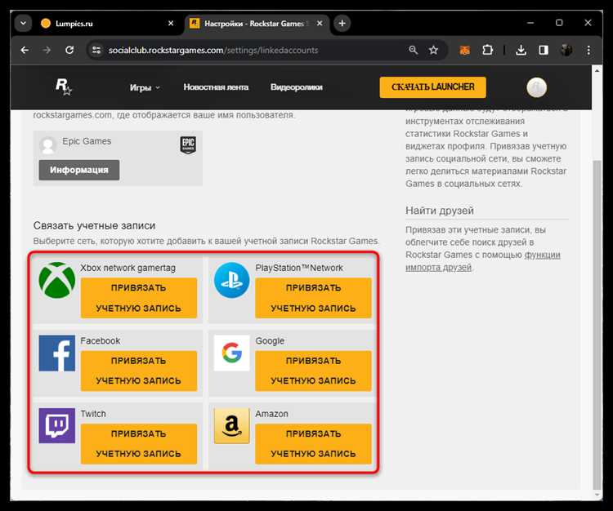Open the Видеоролики page
The height and width of the screenshot is (511, 613).
[297, 87]
